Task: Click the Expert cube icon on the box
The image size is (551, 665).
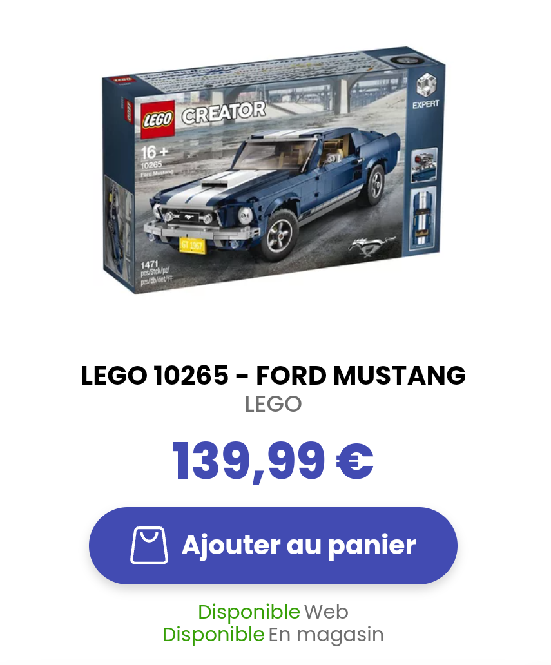Action: coord(425,85)
